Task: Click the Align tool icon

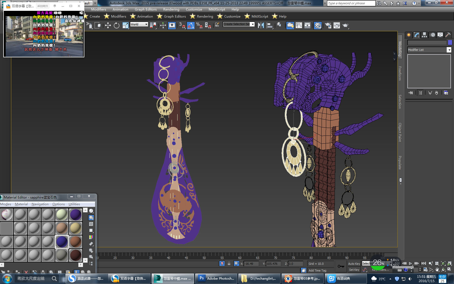Action: (270, 25)
